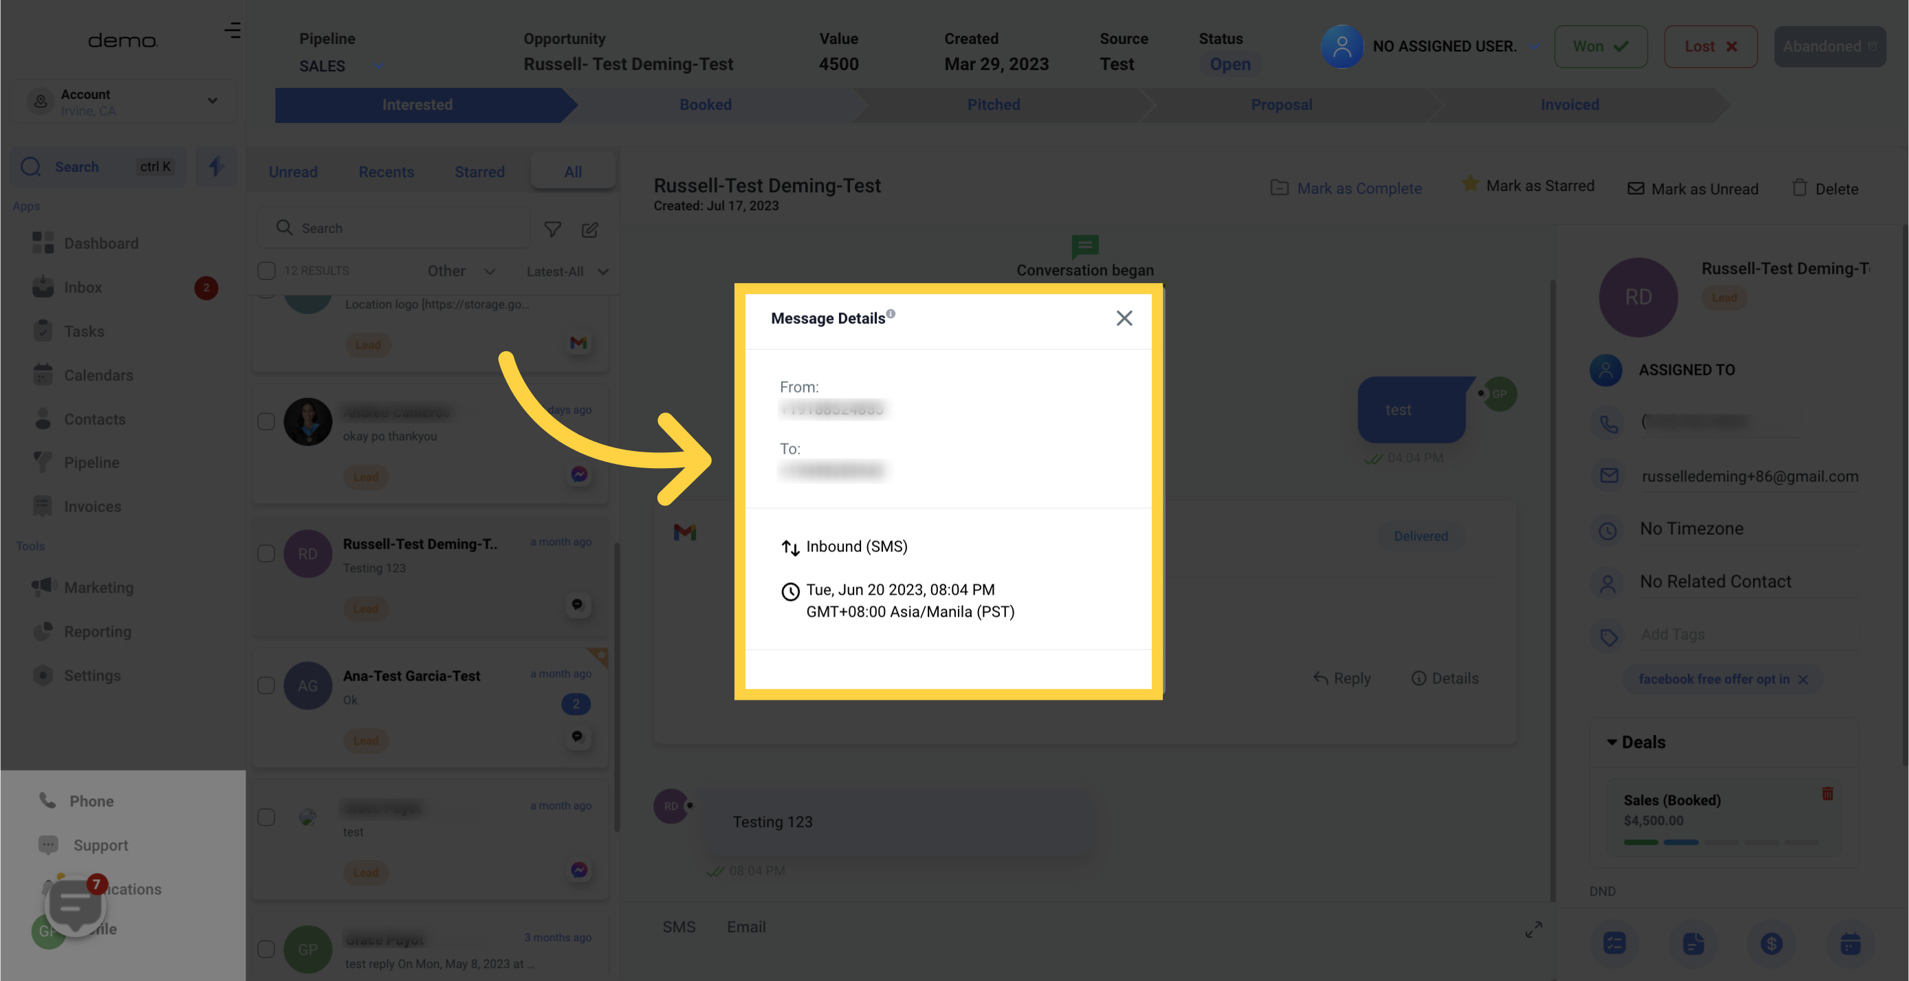Reply to the email message
The height and width of the screenshot is (981, 1909).
[x=1342, y=678]
